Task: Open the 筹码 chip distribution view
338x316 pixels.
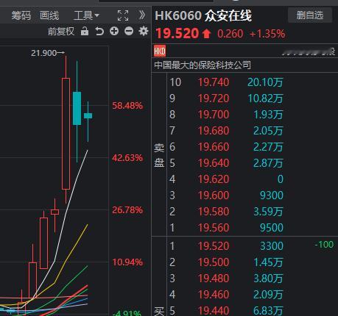Action: tap(21, 15)
